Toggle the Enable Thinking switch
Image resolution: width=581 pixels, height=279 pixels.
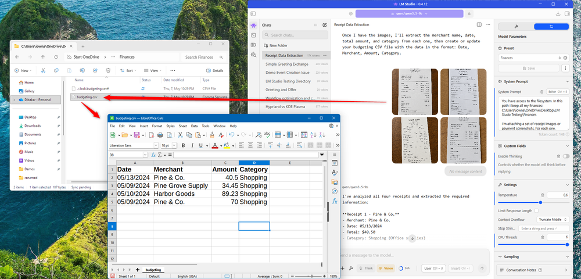(x=566, y=156)
